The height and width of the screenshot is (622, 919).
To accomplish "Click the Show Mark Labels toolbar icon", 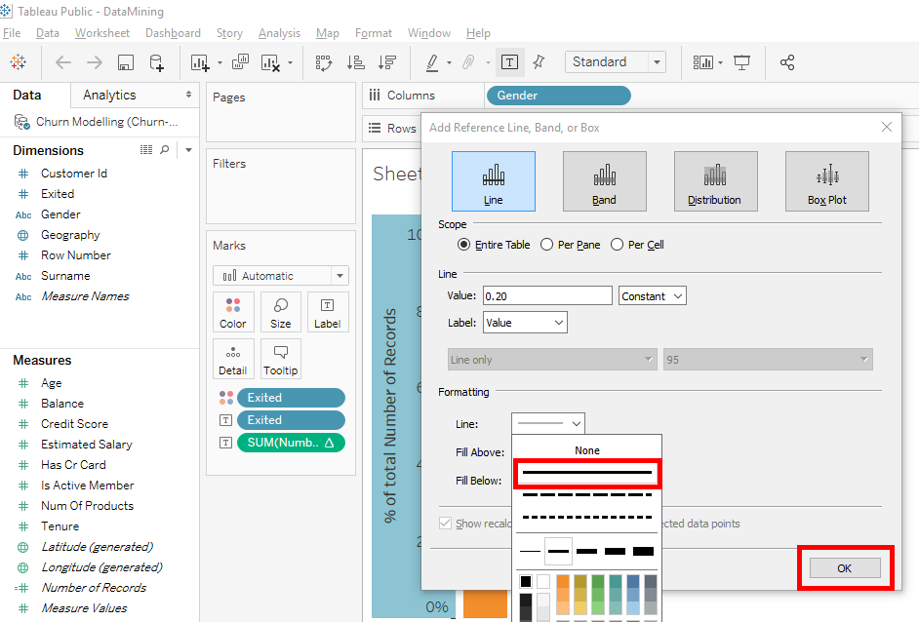I will 509,62.
